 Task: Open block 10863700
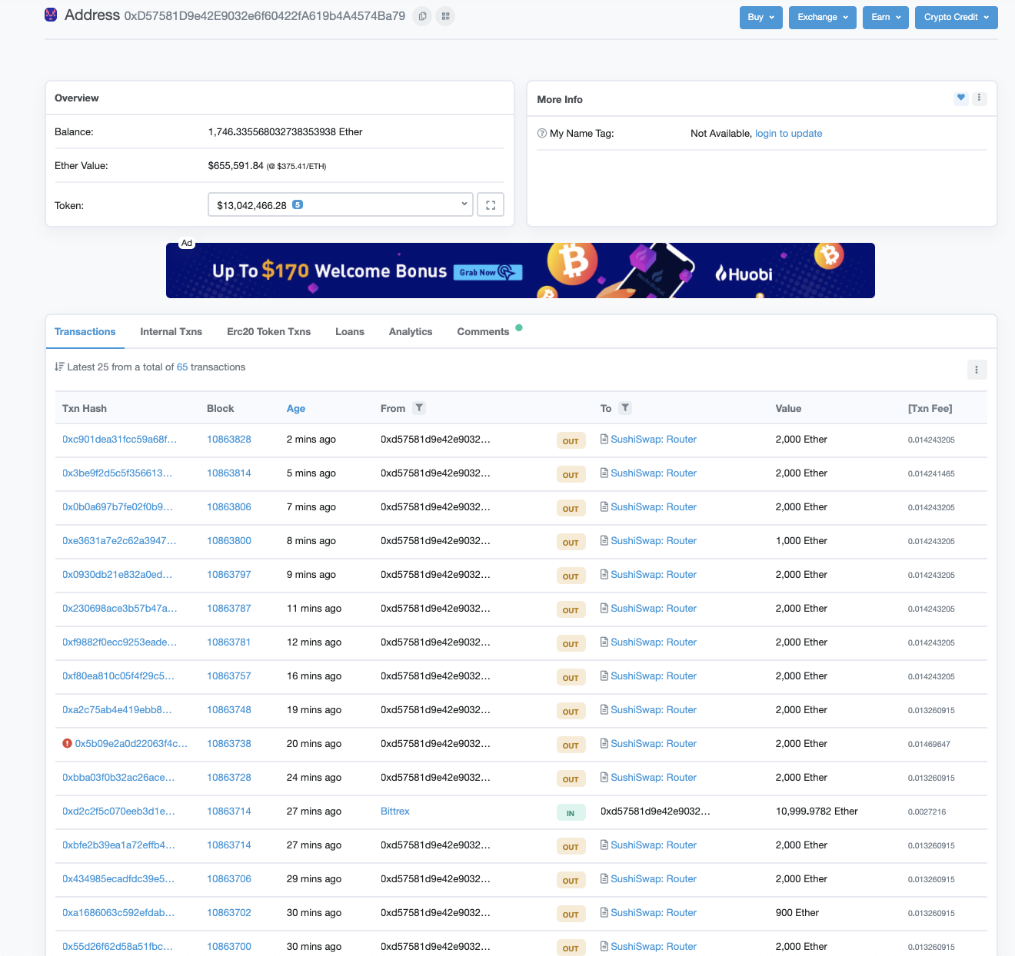click(x=229, y=947)
